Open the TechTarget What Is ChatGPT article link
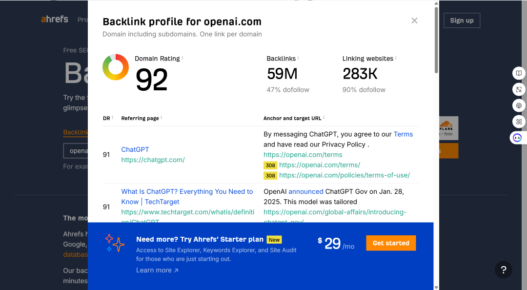Viewport: 527px width, 290px height. (187, 196)
